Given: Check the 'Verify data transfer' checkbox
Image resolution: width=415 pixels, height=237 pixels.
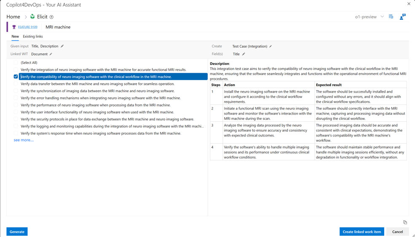Looking at the screenshot, I should (x=16, y=84).
